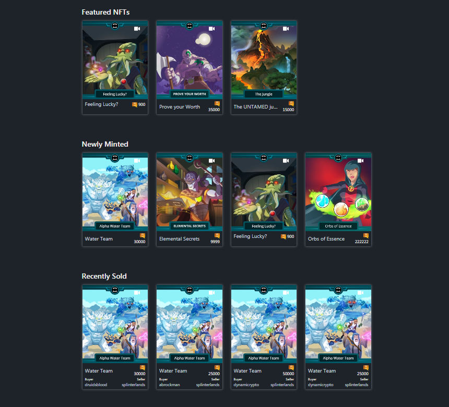
Task: Click buyer name druidsblood
Action: click(x=96, y=385)
